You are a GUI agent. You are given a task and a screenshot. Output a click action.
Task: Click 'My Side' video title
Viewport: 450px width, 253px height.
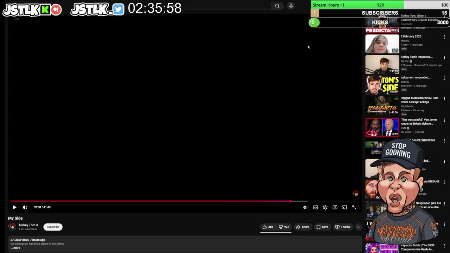pos(15,218)
